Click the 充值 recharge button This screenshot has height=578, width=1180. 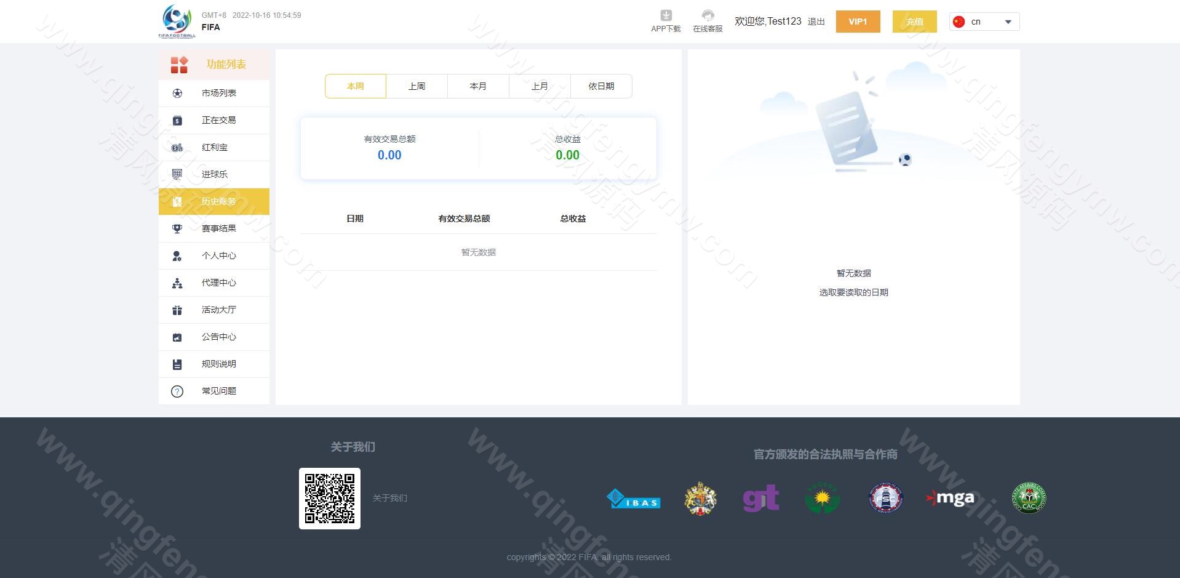coord(914,21)
